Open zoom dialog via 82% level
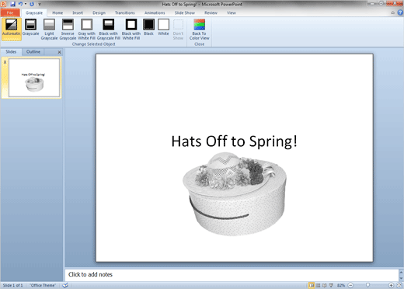This screenshot has width=404, height=289. (341, 285)
